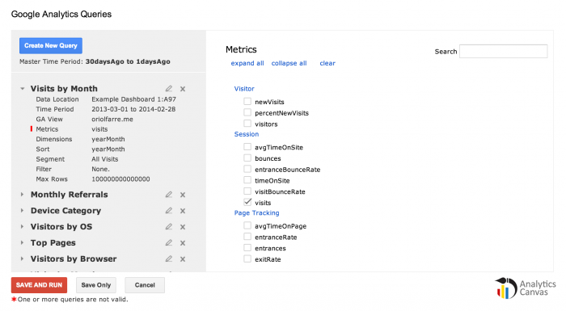Collapse the Session metrics group
The height and width of the screenshot is (311, 566).
coord(247,134)
